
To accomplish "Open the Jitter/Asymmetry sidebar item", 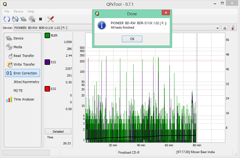I will coord(23,82).
